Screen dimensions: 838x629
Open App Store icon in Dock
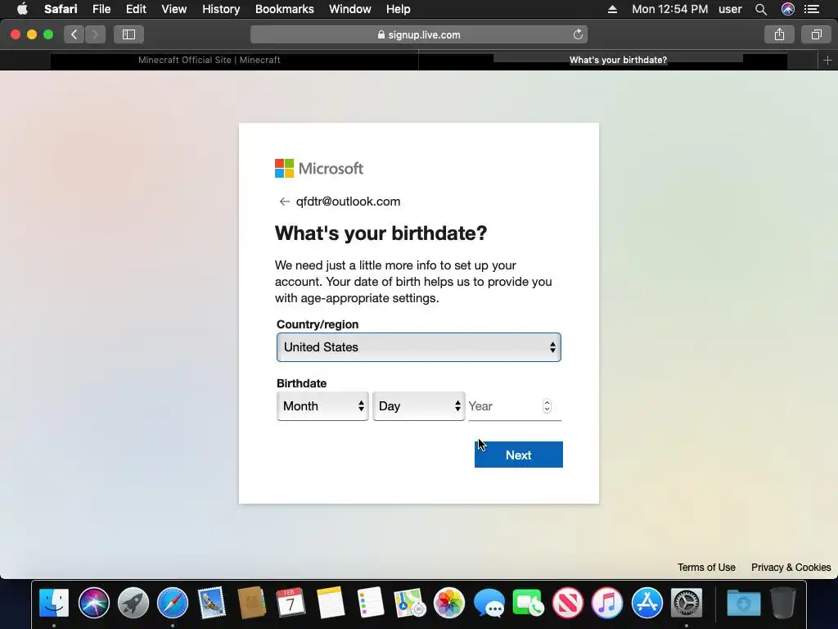click(x=647, y=603)
